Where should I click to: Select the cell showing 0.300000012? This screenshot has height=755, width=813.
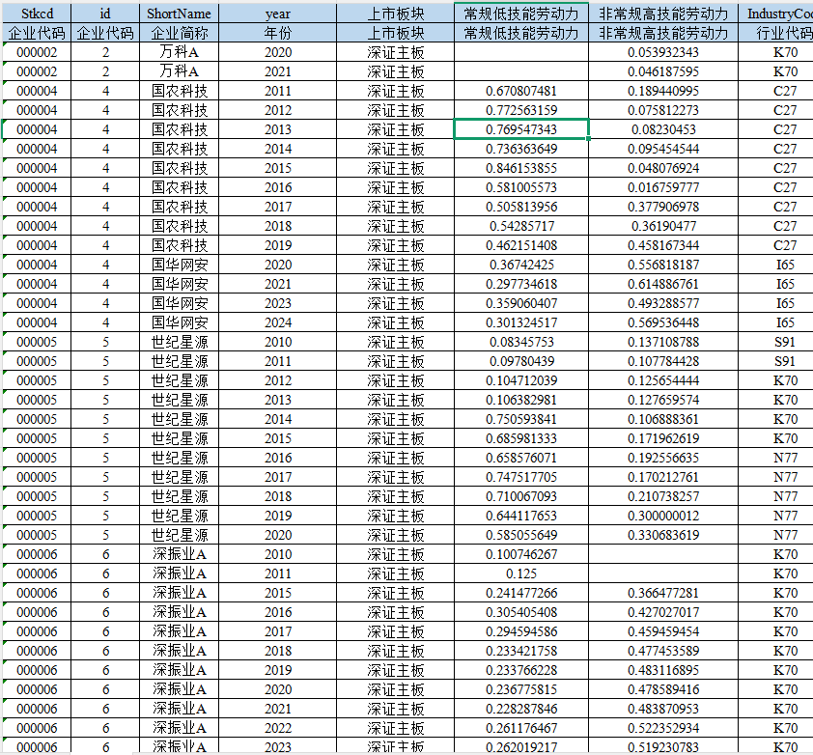[x=662, y=516]
